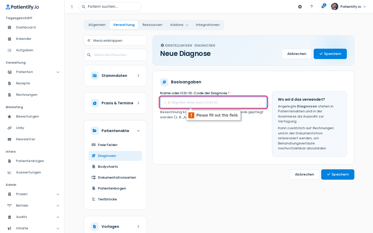Click the Bewertungen star icon
This screenshot has width=373, height=233.
(x=10, y=116)
